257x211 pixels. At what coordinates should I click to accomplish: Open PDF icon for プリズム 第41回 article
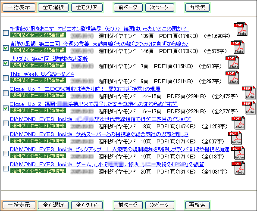pyautogui.click(x=232, y=62)
